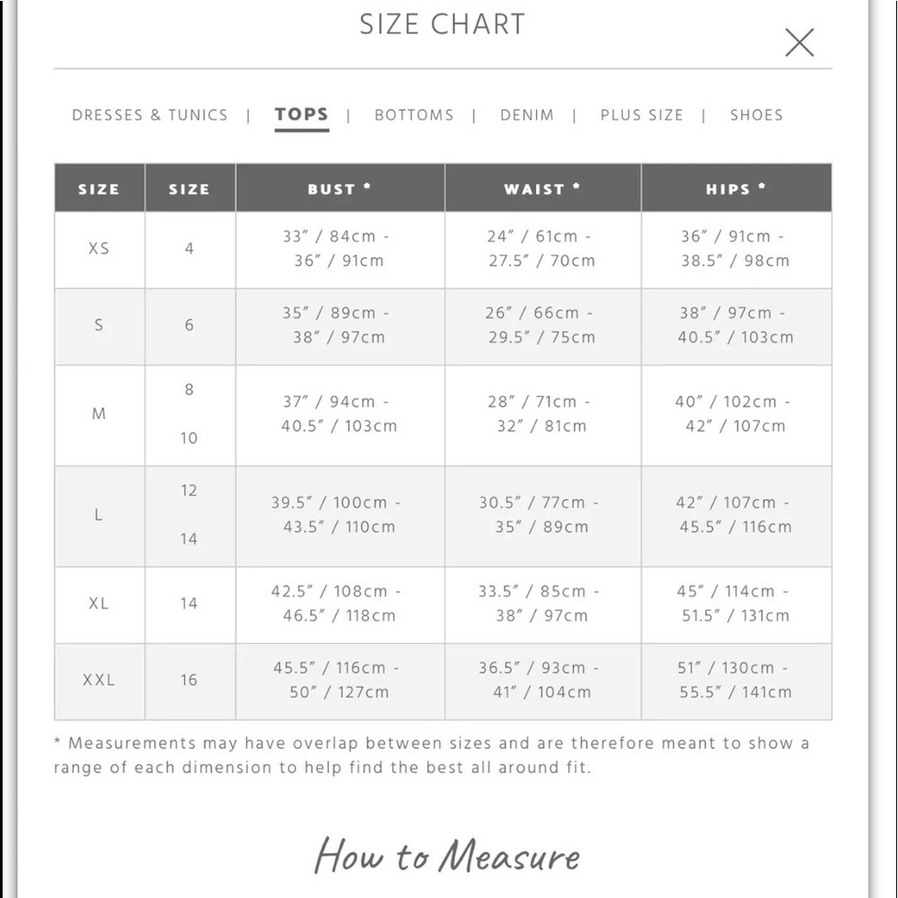
Task: Open the Shoes size tab
Action: coord(756,115)
